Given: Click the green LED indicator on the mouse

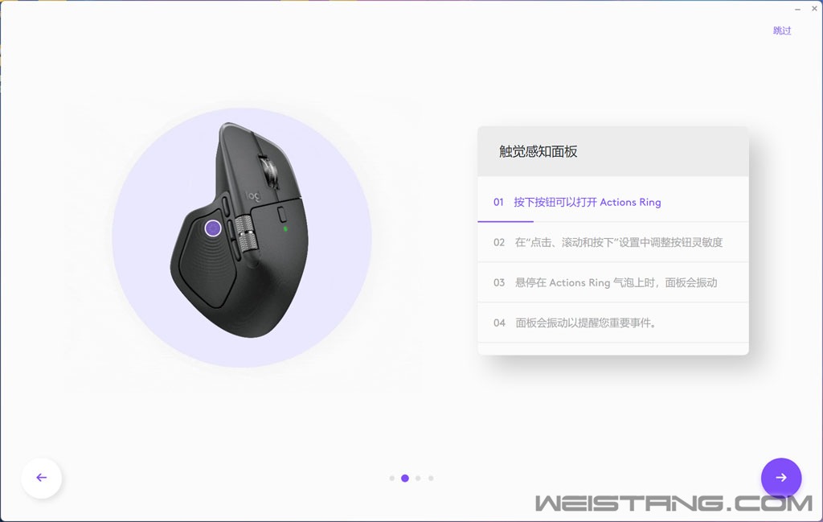Looking at the screenshot, I should [285, 229].
